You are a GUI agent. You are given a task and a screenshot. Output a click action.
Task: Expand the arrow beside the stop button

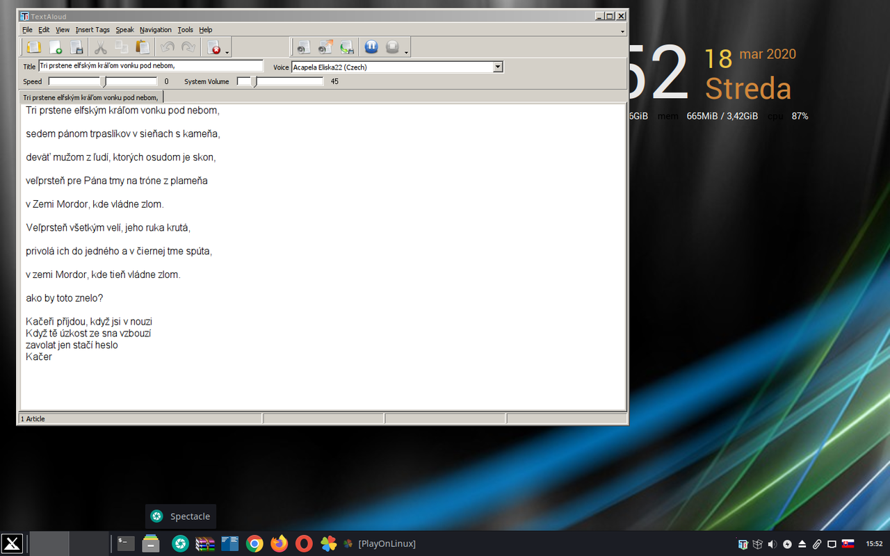pos(406,52)
